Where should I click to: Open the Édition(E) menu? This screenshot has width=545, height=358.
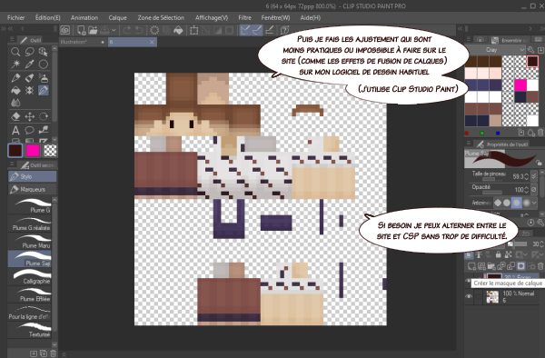tap(47, 18)
